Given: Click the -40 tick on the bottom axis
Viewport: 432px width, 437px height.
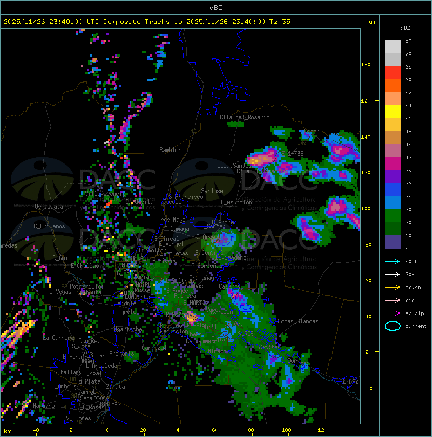Looking at the screenshot, I should tap(34, 430).
